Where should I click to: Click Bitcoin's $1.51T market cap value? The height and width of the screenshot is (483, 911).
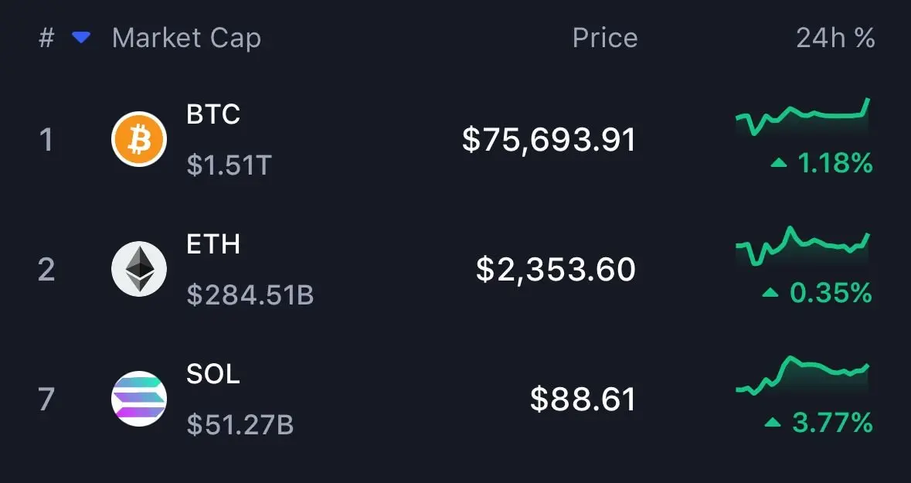pyautogui.click(x=229, y=165)
